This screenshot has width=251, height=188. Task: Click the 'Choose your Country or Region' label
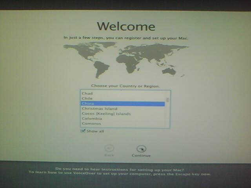(x=125, y=86)
